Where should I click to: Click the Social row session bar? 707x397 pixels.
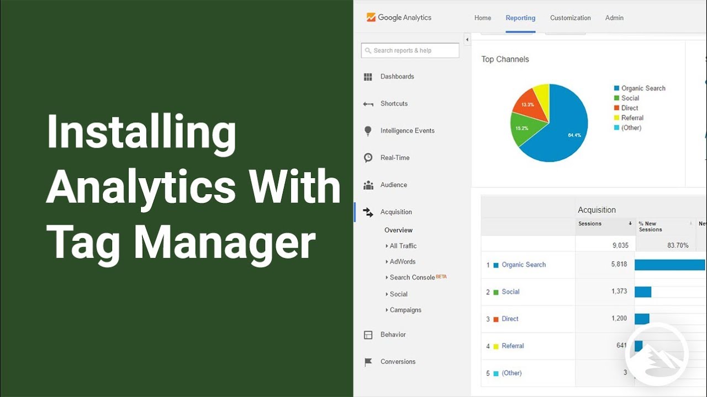pos(643,292)
